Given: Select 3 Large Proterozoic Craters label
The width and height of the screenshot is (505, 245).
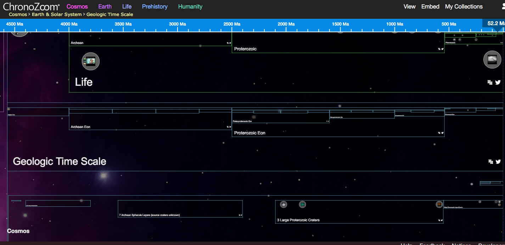Looking at the screenshot, I should pyautogui.click(x=298, y=220).
